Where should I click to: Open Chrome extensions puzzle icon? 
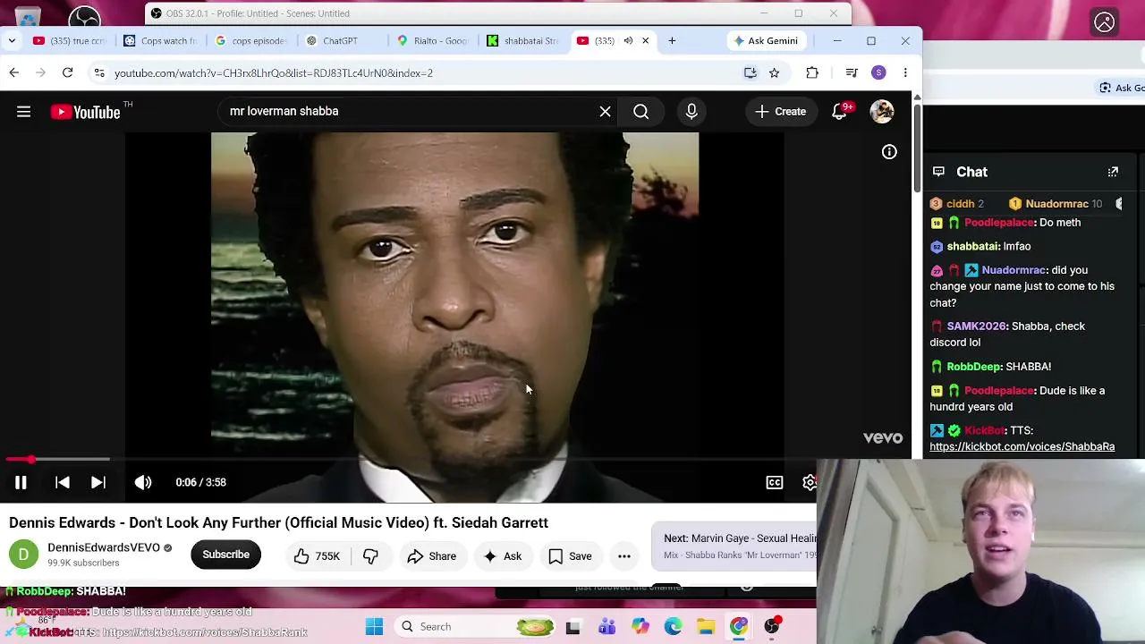click(812, 73)
